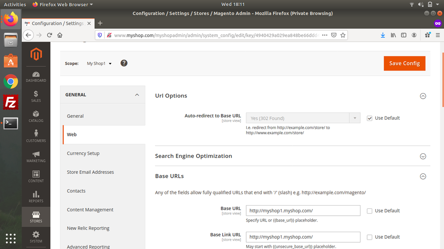Open the Customers sidebar icon
Image resolution: width=444 pixels, height=249 pixels.
point(36,136)
